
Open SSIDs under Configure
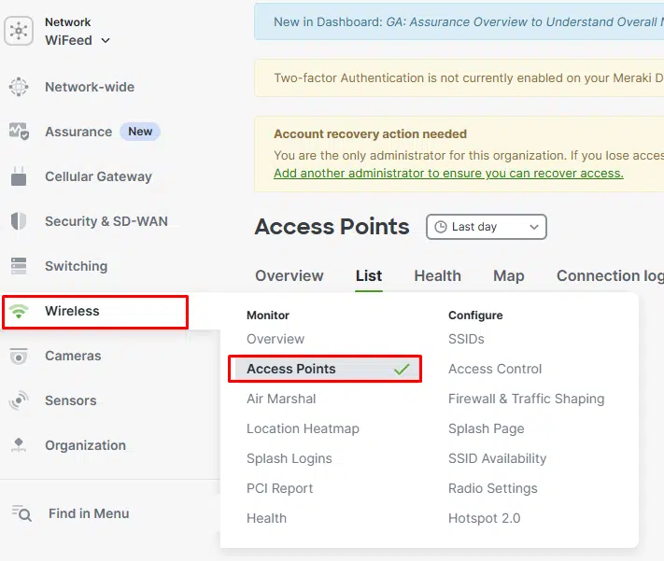click(x=466, y=339)
